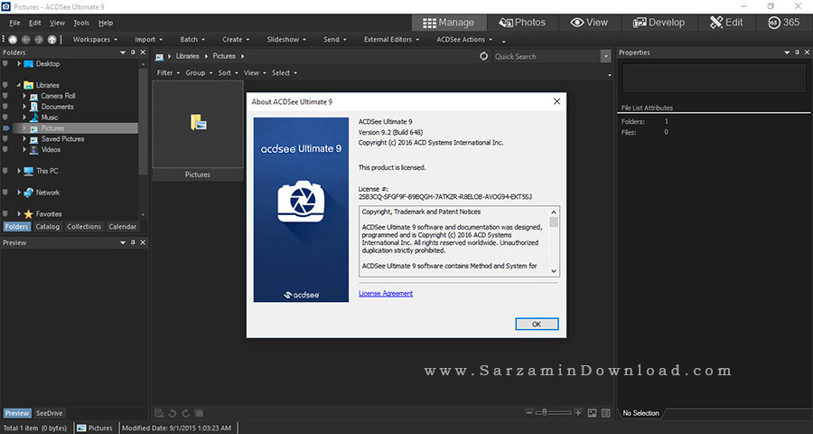Toggle Easy-Select marker beside Videos
Screen dimensions: 813x434
click(5, 149)
